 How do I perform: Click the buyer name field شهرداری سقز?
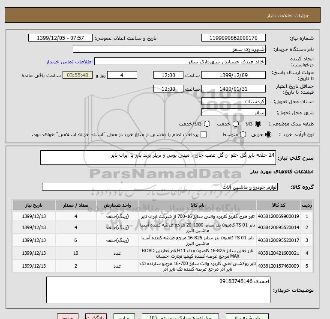[169, 49]
